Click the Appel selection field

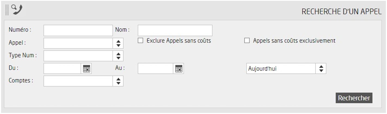tap(78, 43)
